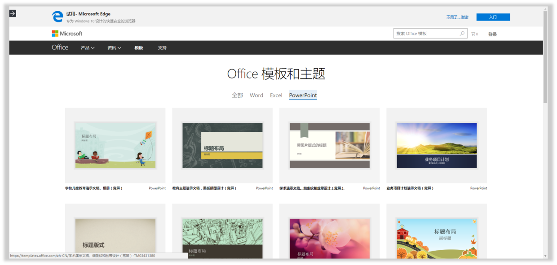
Task: Click the Microsoft logo
Action: click(x=67, y=34)
